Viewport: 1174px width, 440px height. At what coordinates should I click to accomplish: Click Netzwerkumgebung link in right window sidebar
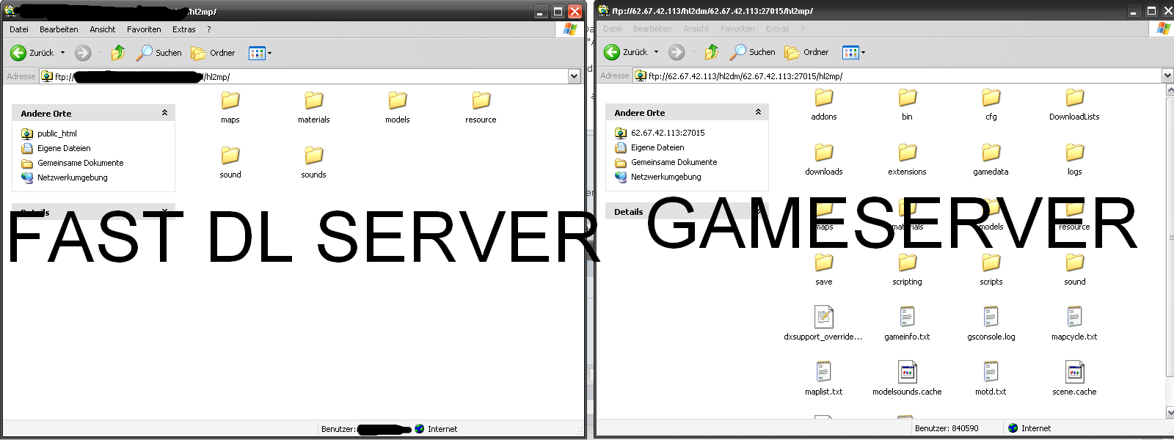[x=666, y=177]
